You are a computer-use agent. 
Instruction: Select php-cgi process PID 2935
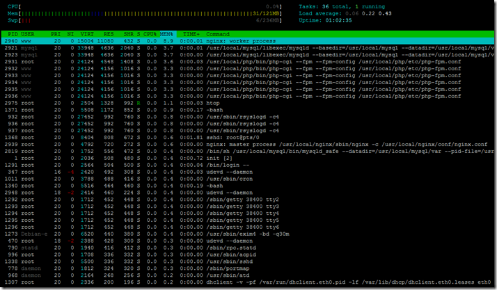248,89
